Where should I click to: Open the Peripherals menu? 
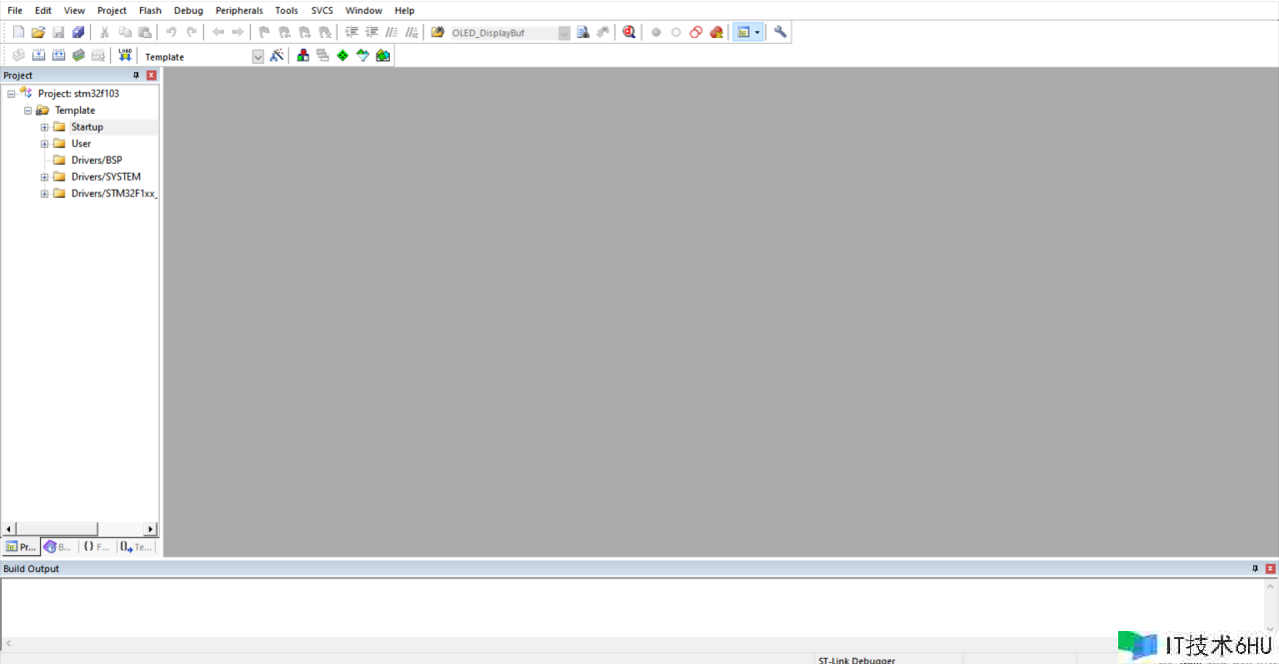pos(239,10)
